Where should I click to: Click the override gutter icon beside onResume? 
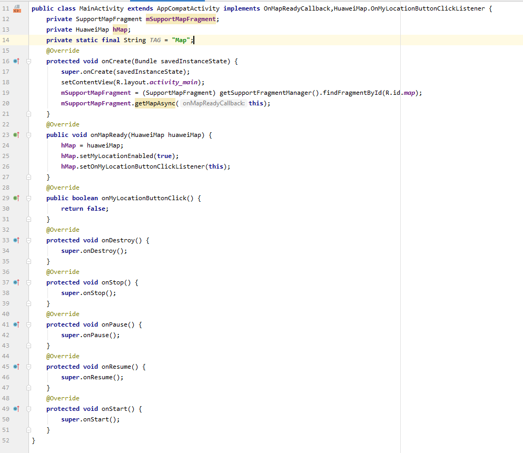16,367
